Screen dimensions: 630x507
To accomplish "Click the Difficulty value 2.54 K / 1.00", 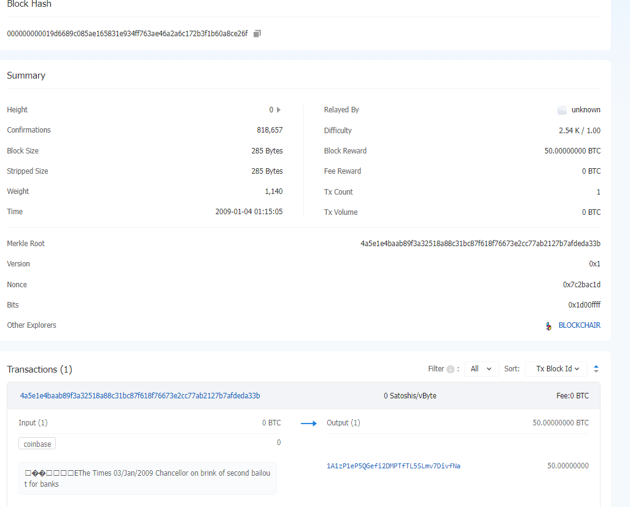I will pyautogui.click(x=580, y=131).
